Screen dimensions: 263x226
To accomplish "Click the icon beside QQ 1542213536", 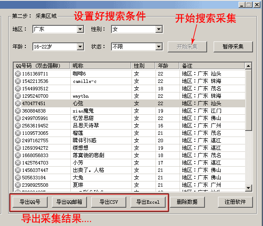I will point(18,81).
